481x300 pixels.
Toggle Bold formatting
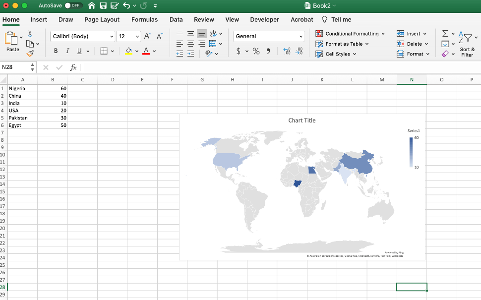(56, 51)
